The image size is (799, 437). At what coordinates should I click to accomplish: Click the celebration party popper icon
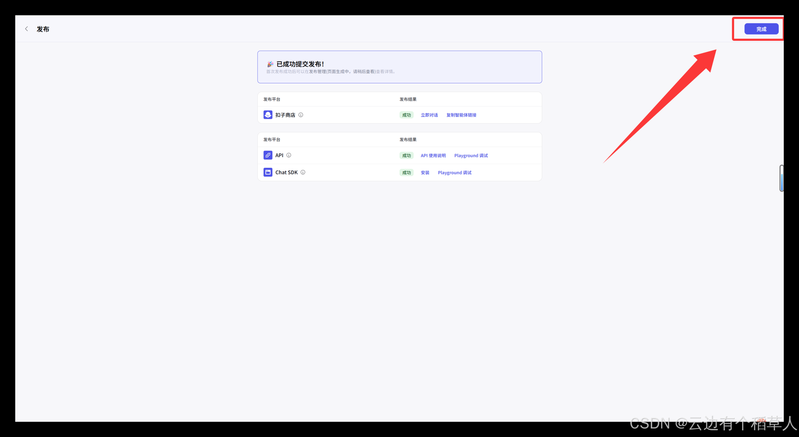click(270, 64)
